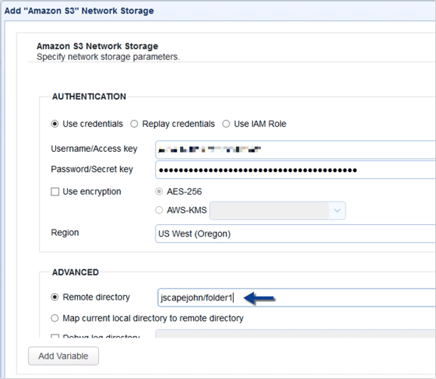
Task: Select Map current local directory to remote directory
Action: pyautogui.click(x=55, y=318)
